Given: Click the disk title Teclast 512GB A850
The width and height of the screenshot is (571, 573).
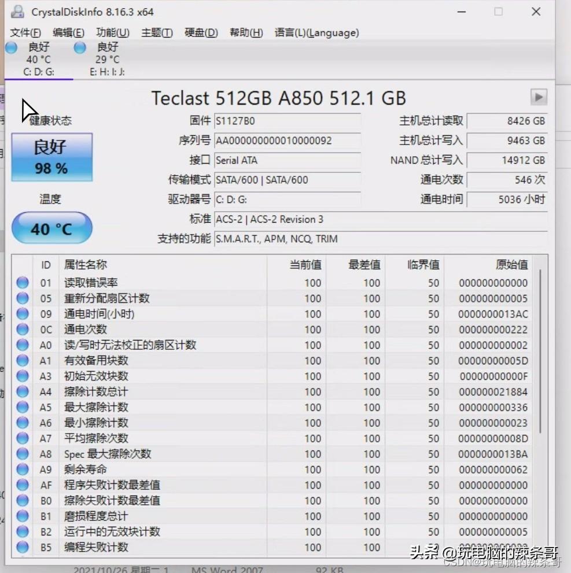Looking at the screenshot, I should (x=278, y=98).
